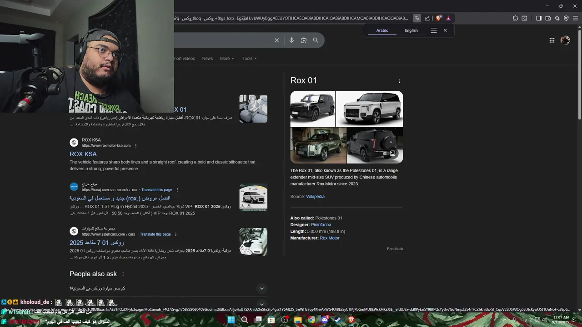
Task: Switch to News search tab
Action: (x=207, y=59)
